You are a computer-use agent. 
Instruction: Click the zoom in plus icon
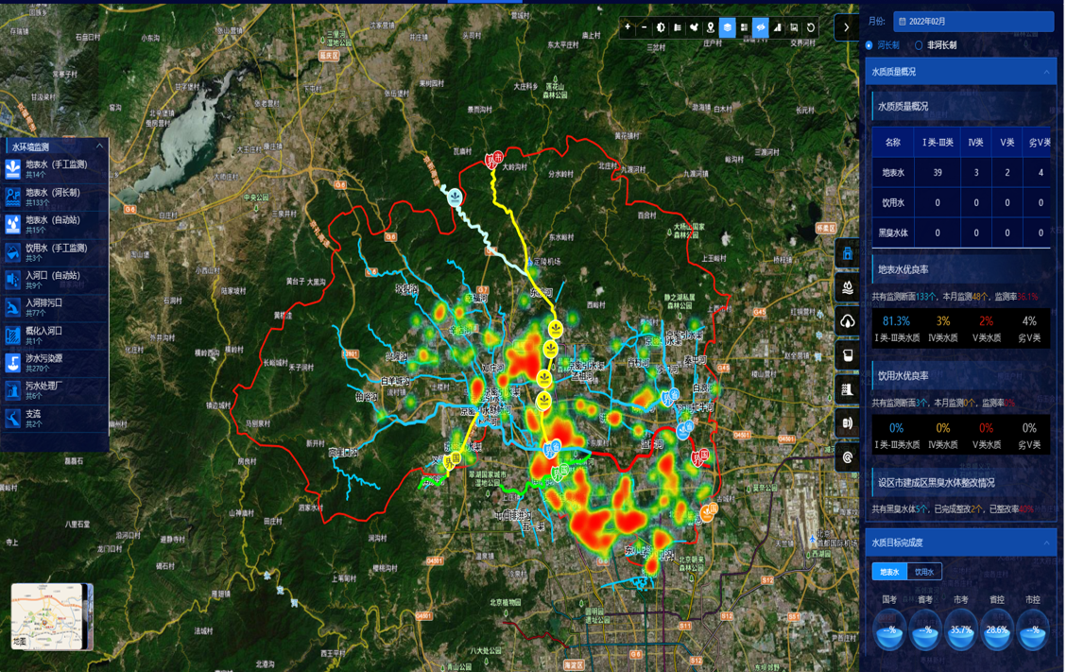(628, 27)
